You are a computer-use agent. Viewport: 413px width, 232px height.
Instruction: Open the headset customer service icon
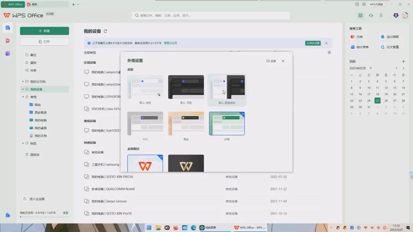point(371,16)
